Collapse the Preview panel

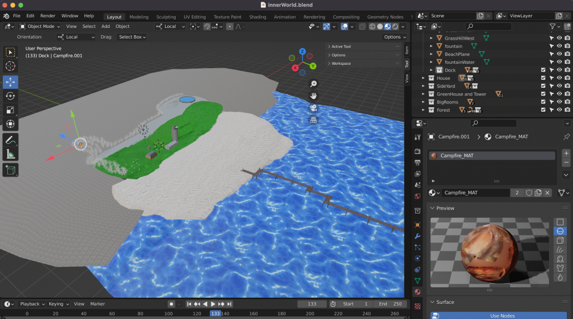click(x=445, y=208)
